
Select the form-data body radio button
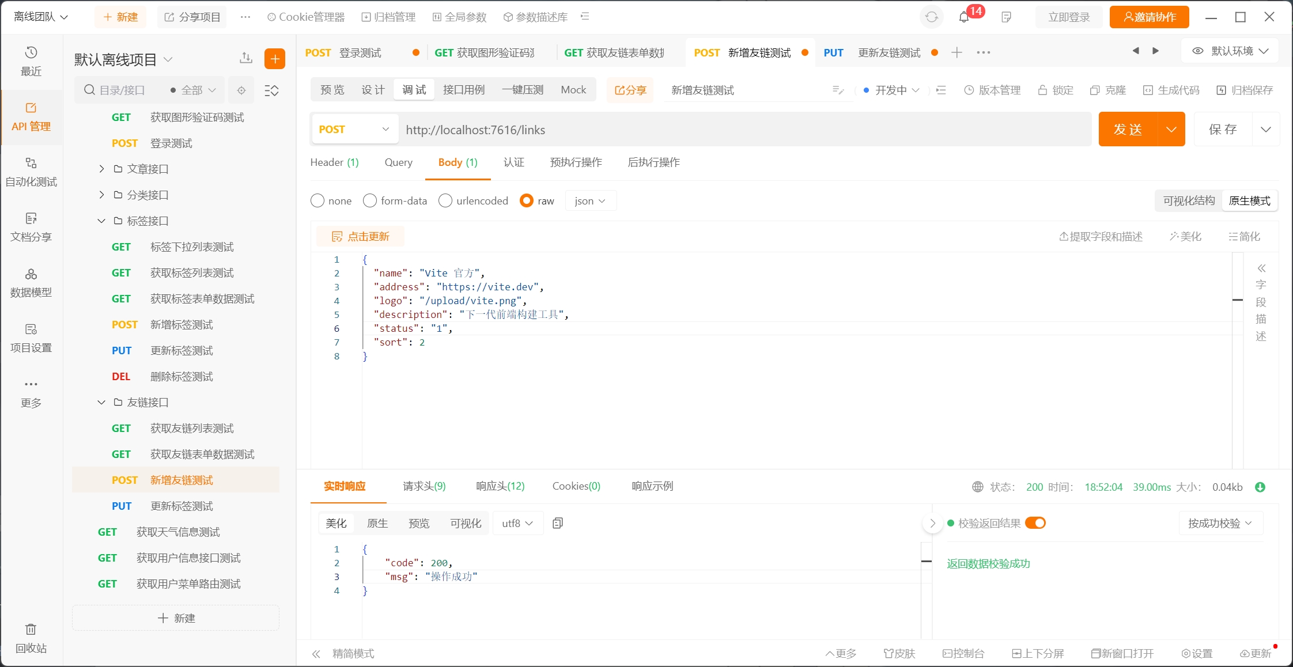[370, 200]
